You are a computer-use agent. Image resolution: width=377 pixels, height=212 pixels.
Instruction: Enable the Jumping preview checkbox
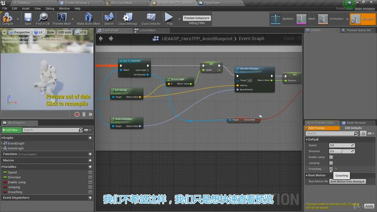[x=331, y=163]
